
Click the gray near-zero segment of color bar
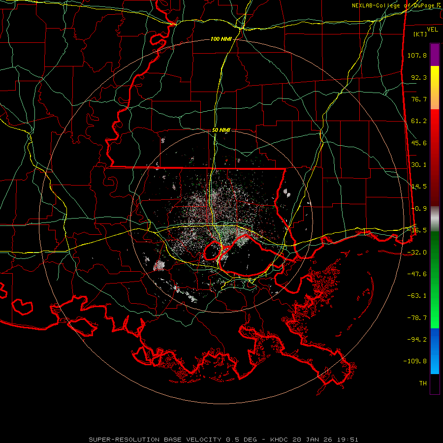click(435, 219)
